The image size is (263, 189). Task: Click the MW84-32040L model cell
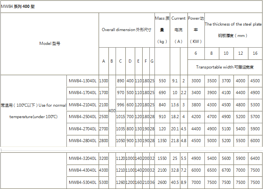(x=82, y=158)
